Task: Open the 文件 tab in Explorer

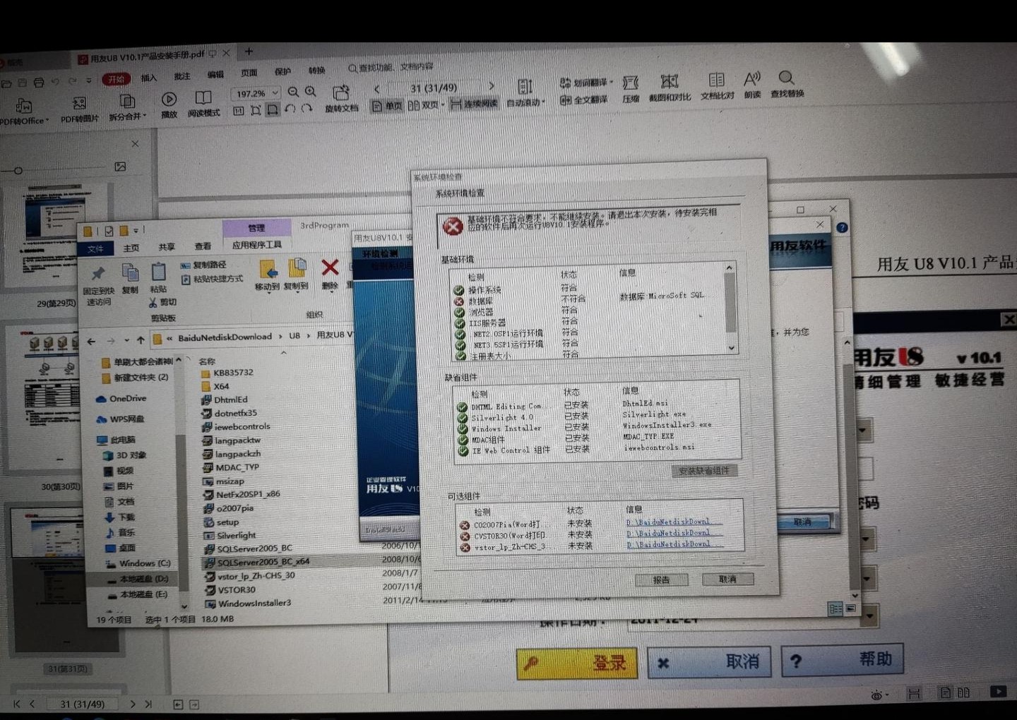Action: [x=95, y=249]
